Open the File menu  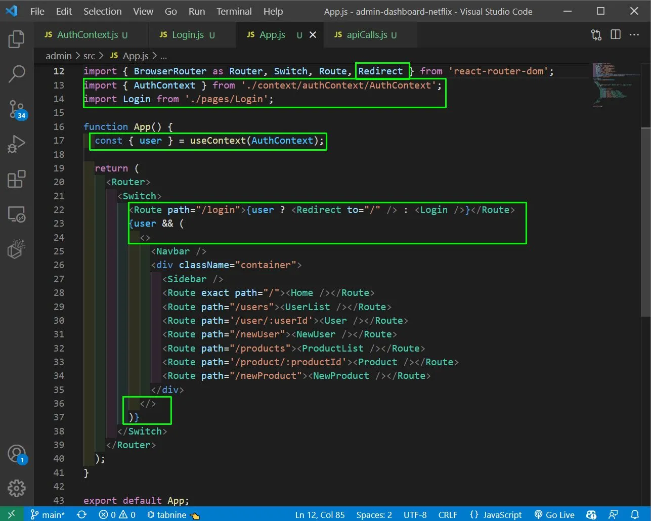[x=37, y=11]
